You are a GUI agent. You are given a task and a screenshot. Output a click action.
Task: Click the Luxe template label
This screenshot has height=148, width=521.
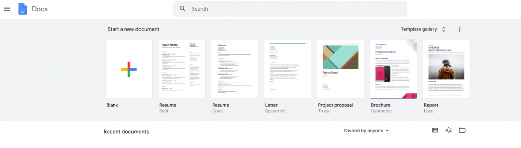pyautogui.click(x=429, y=111)
